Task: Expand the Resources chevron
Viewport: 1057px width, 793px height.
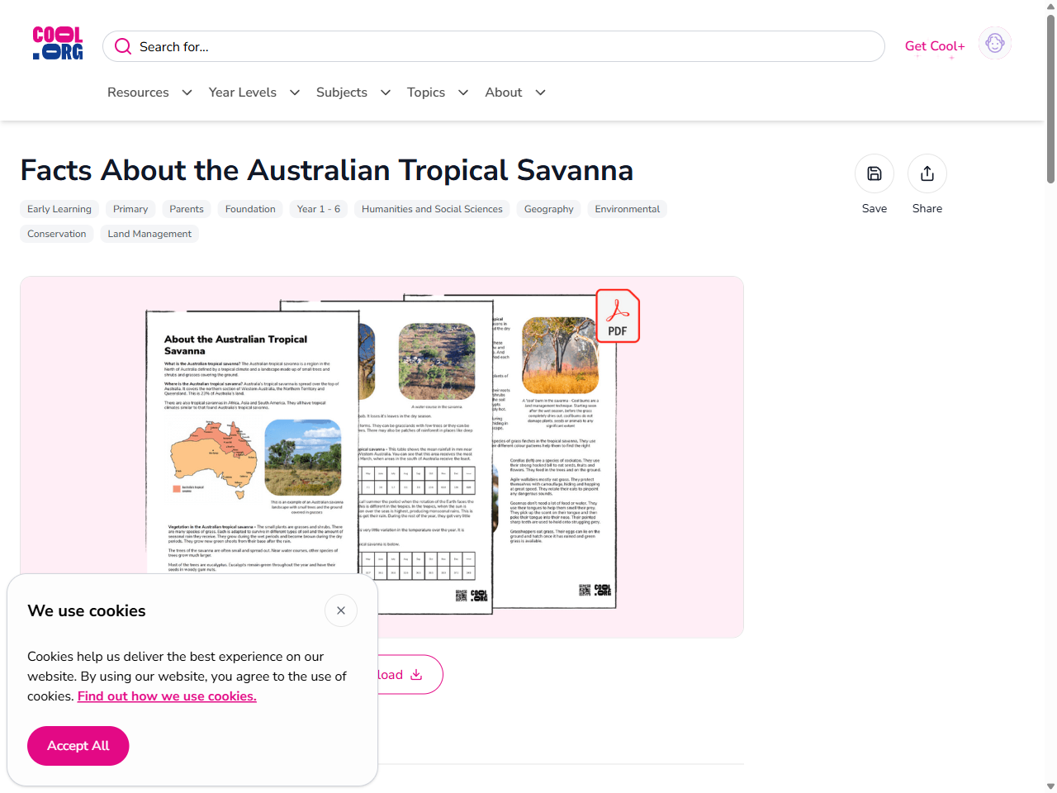Action: click(187, 93)
